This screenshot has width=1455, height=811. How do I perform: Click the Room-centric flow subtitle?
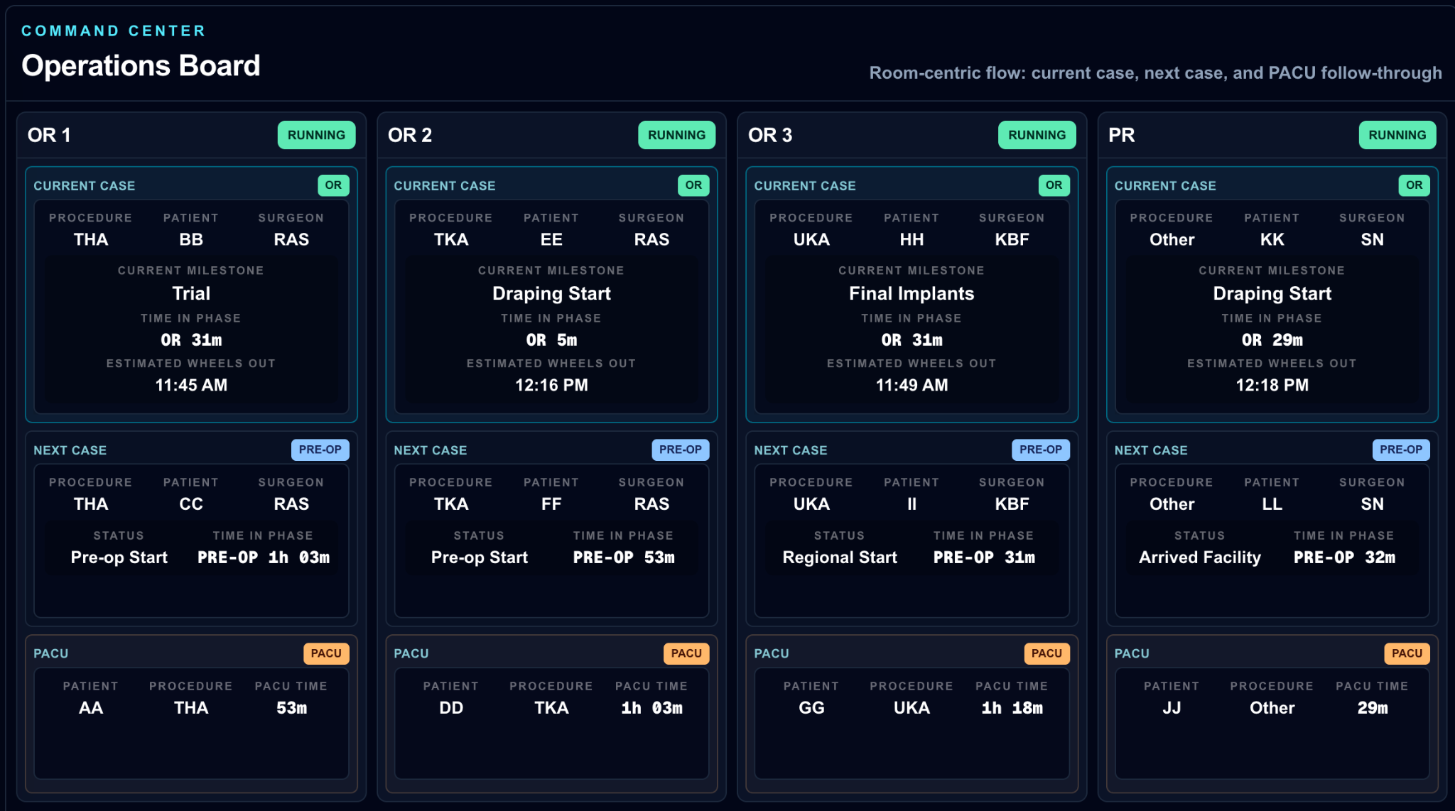(x=1155, y=72)
